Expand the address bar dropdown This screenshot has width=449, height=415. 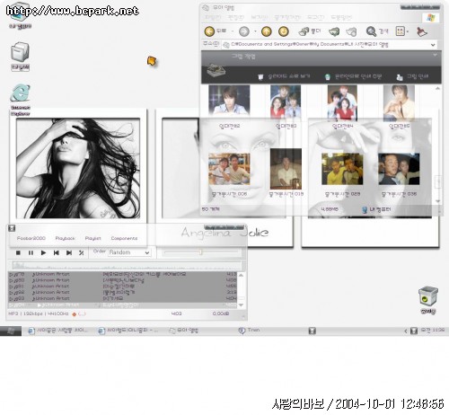pyautogui.click(x=433, y=45)
